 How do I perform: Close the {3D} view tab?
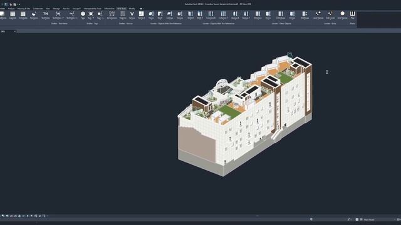click(x=14, y=31)
